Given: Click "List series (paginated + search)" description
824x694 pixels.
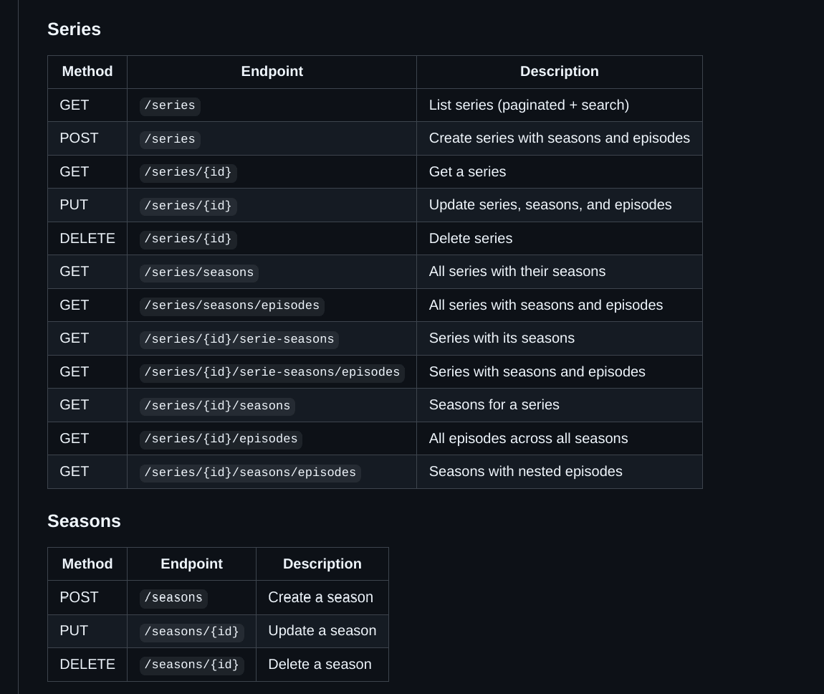Looking at the screenshot, I should pyautogui.click(x=529, y=105).
